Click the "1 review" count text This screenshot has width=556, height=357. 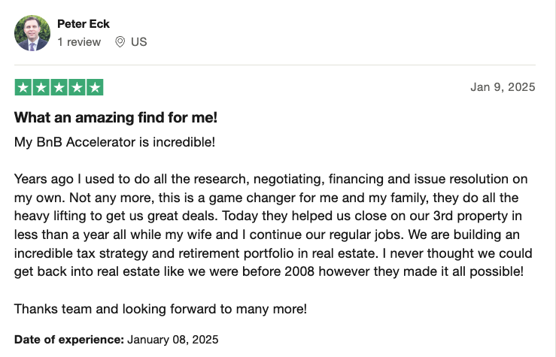point(79,42)
